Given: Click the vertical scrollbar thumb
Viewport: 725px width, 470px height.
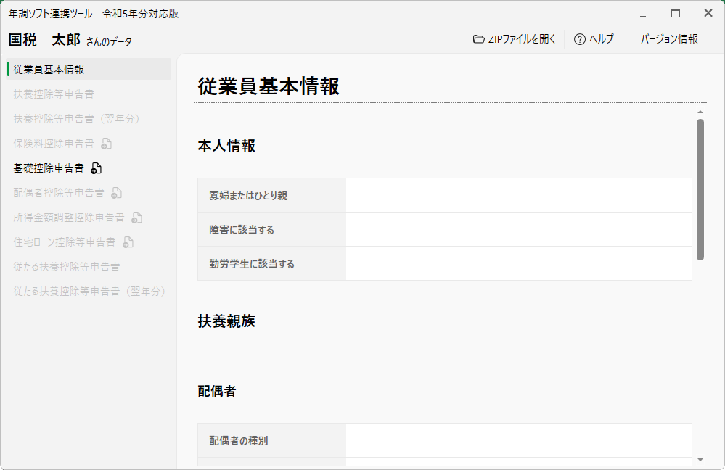Looking at the screenshot, I should point(700,189).
